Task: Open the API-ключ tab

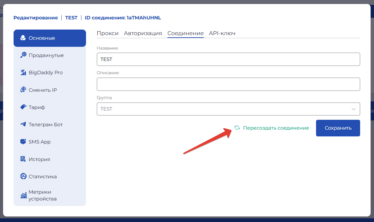Action: (222, 33)
